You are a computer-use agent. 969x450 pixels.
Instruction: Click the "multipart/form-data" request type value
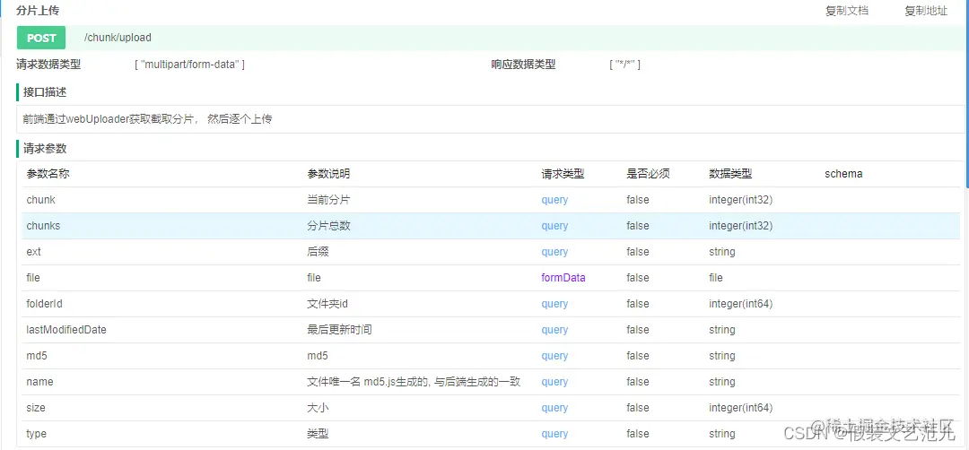click(x=189, y=65)
